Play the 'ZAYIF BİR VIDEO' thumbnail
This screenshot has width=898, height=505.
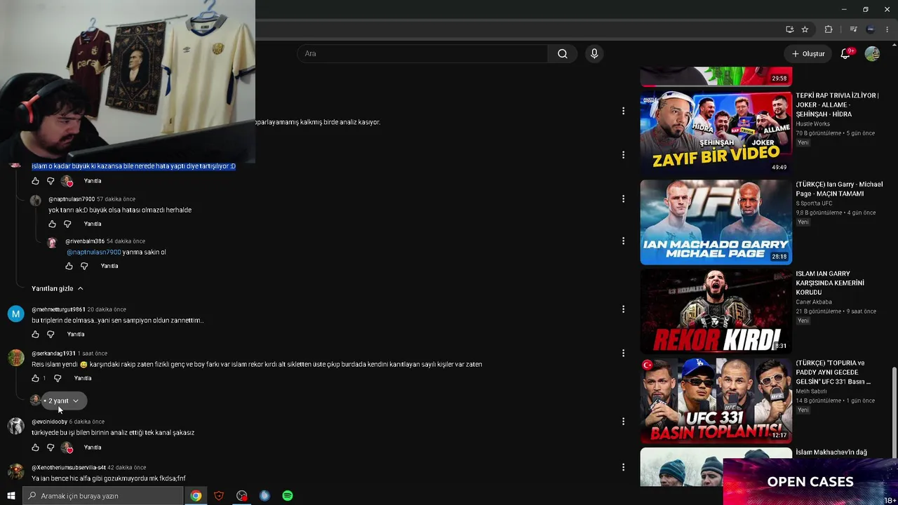point(716,132)
